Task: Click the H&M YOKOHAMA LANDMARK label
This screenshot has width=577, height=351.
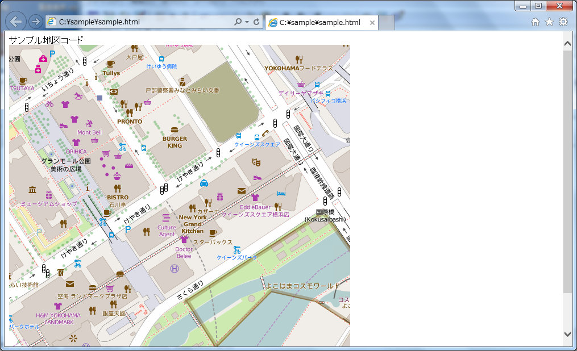Action: tap(58, 319)
